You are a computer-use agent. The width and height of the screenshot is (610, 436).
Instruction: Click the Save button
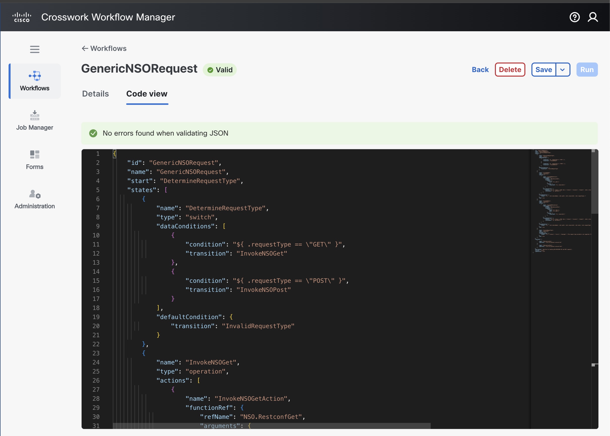pyautogui.click(x=544, y=70)
